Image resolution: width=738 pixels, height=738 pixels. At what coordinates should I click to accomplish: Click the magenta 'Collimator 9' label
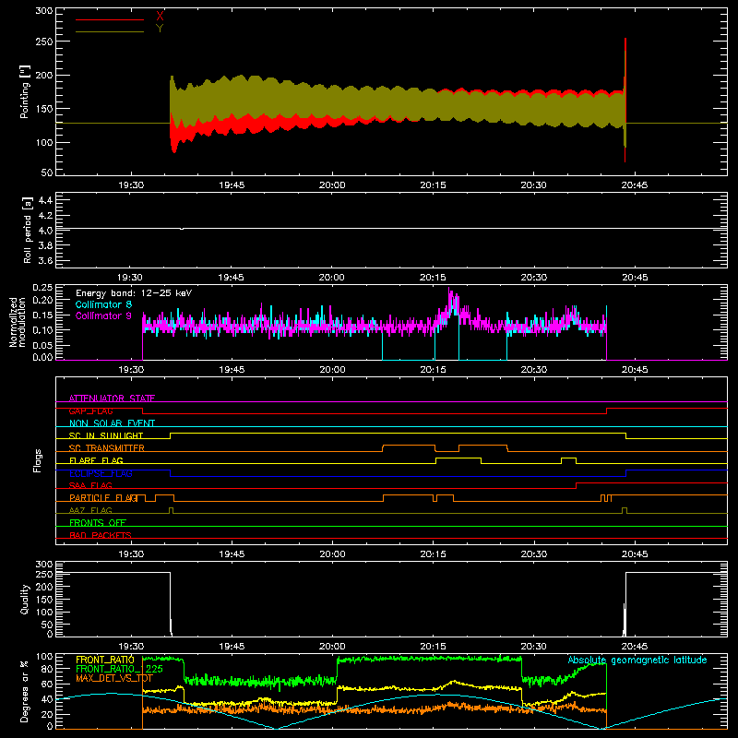[103, 315]
